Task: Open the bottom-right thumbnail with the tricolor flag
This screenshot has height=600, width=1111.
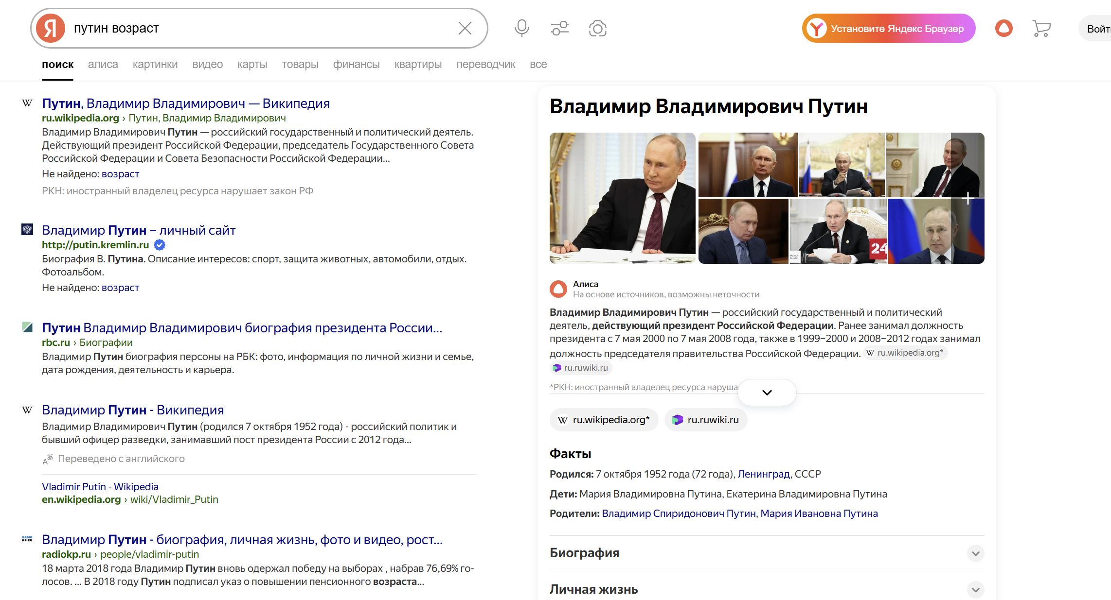Action: coord(936,231)
